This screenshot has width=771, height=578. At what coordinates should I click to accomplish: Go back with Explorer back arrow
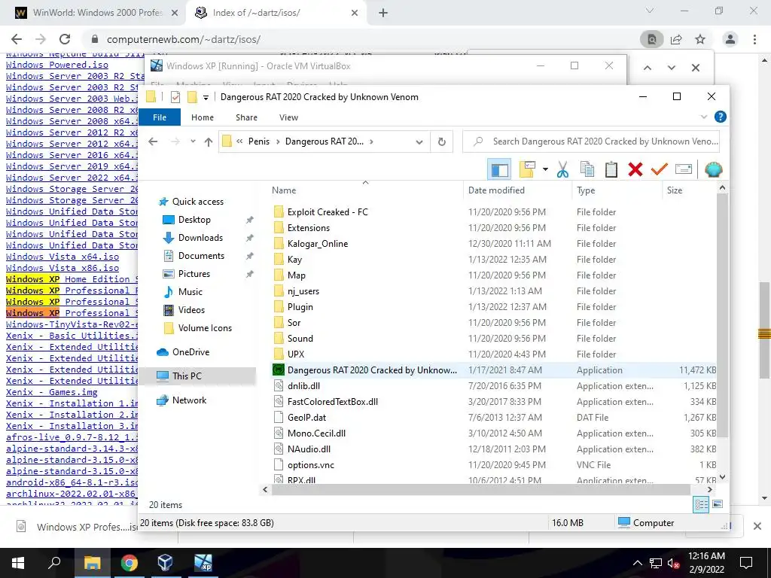pos(153,141)
